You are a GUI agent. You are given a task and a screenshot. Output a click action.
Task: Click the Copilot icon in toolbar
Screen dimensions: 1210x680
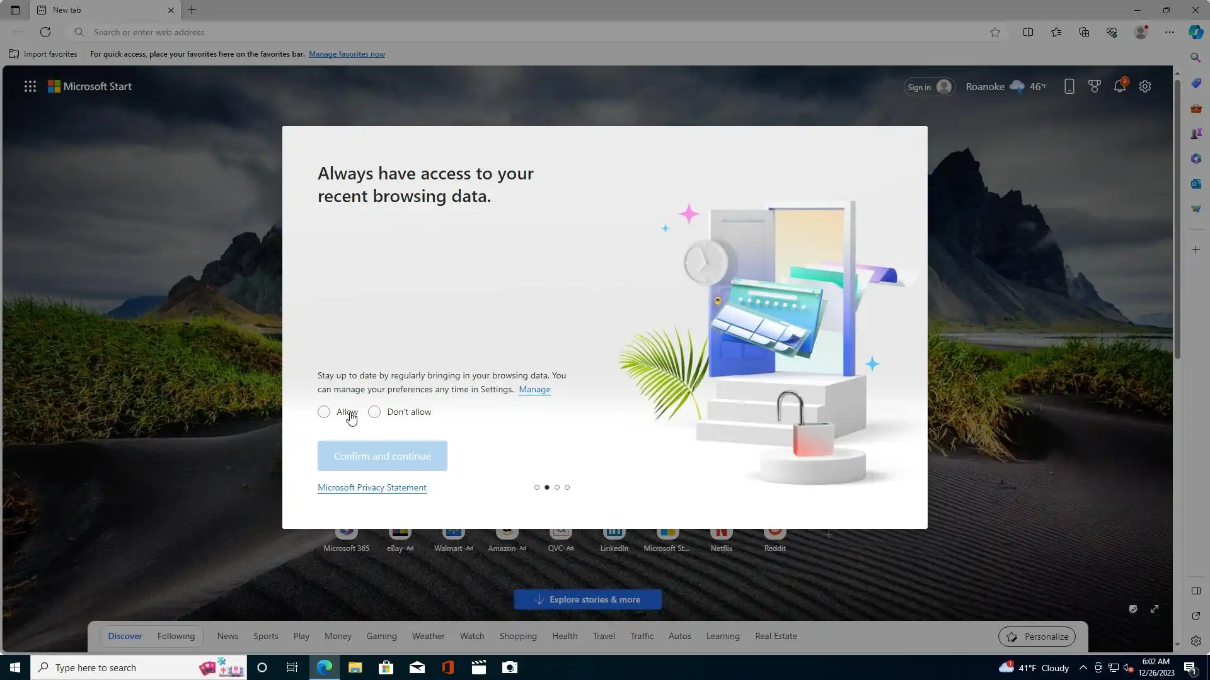pyautogui.click(x=1196, y=32)
